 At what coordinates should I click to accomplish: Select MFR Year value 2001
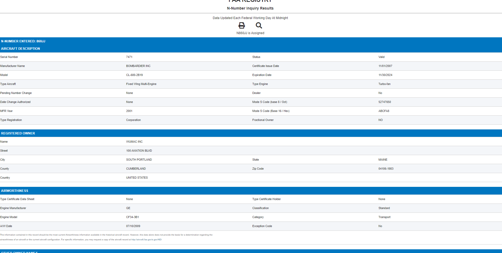(129, 111)
